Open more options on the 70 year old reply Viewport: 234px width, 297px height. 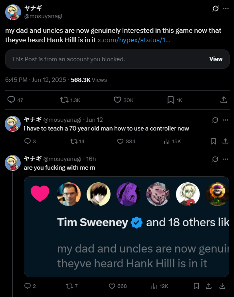[225, 120]
